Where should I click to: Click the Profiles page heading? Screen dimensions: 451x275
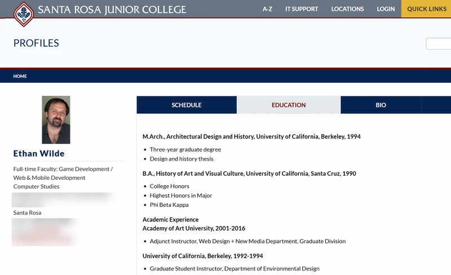tap(36, 43)
